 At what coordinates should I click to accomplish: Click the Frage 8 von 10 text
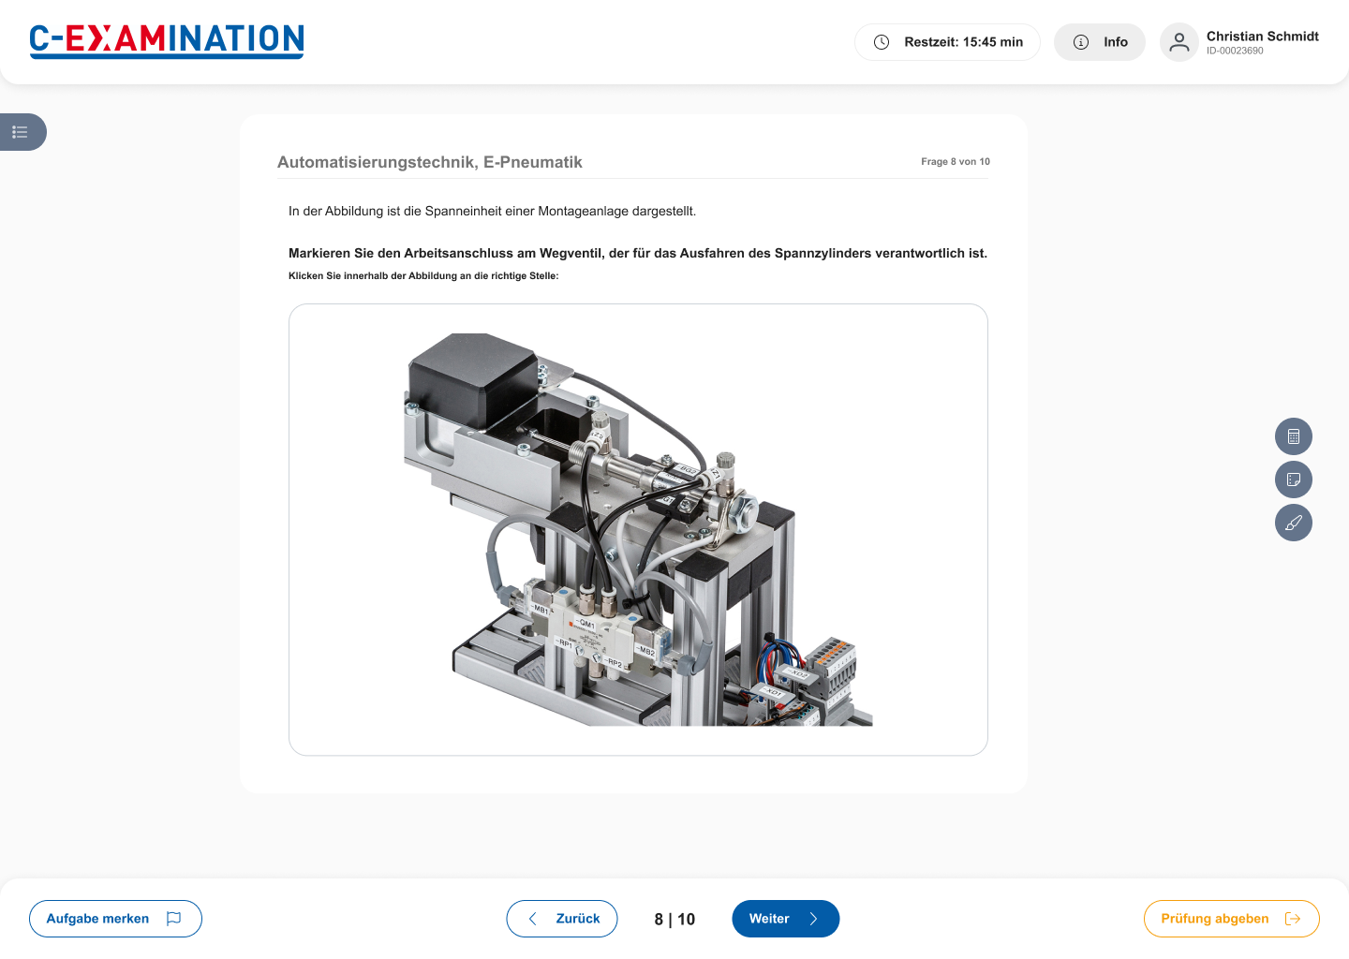pos(956,161)
